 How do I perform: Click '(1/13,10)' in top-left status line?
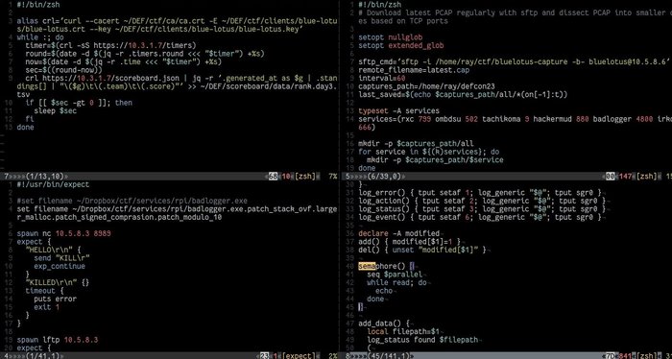(x=45, y=176)
